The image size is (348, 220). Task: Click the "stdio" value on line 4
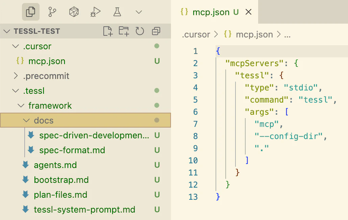point(301,87)
